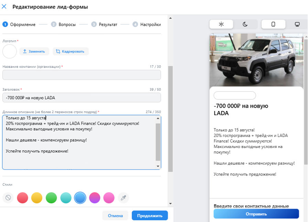Click the 274 / 350 character counter
The width and height of the screenshot is (308, 222).
pos(153,112)
